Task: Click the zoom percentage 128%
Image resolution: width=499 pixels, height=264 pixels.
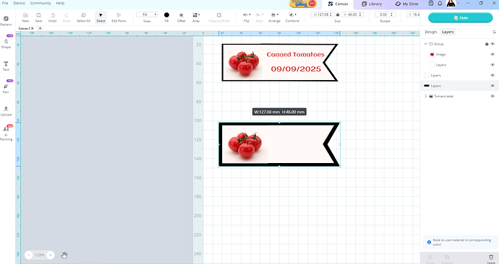Action: 40,255
